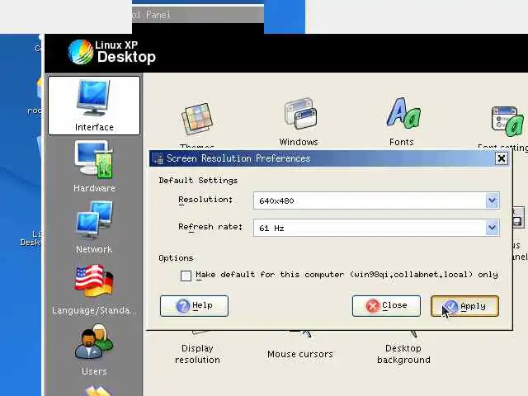
Task: Open the Network category
Action: coord(94,228)
